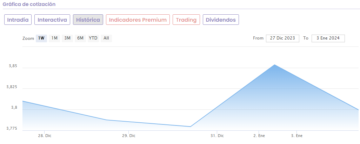This screenshot has height=144, width=360.
Task: Click the chart peak near 2. Ene
Action: point(274,65)
